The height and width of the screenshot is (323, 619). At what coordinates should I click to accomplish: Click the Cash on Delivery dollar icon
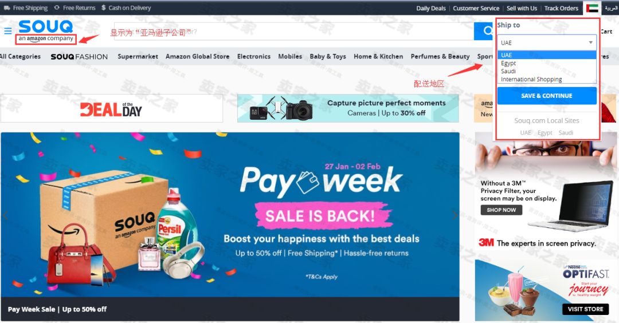[x=103, y=7]
